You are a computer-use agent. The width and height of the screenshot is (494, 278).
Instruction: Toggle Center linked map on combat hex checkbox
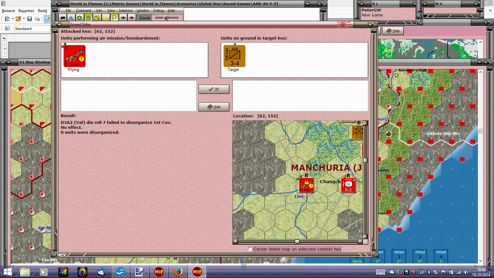pyautogui.click(x=250, y=249)
